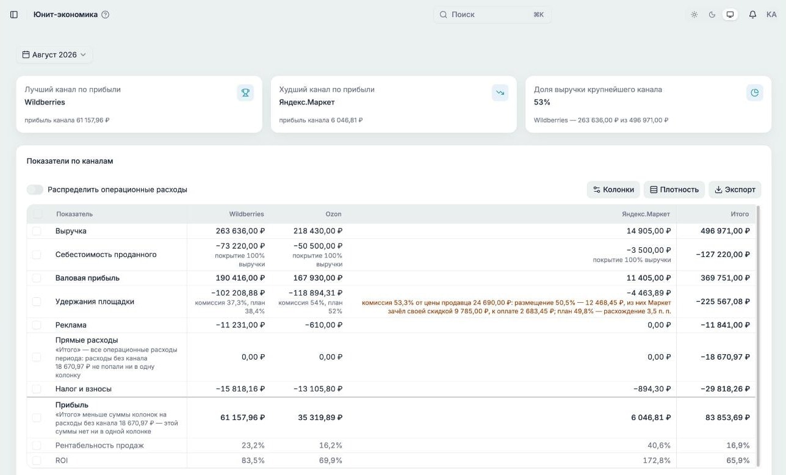Click the Себестоимость проданного row label
The height and width of the screenshot is (475, 786).
point(106,255)
